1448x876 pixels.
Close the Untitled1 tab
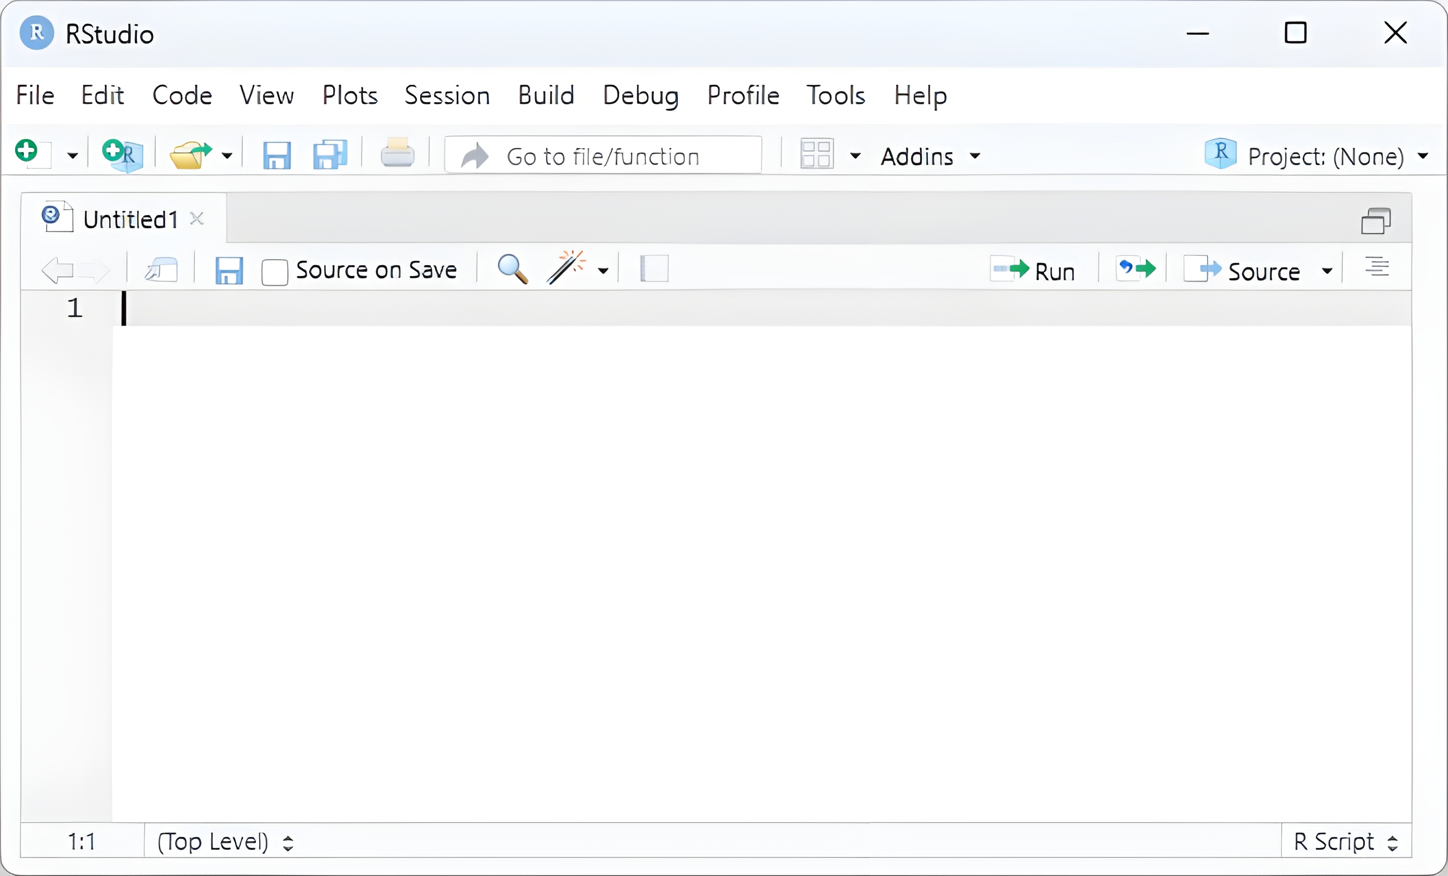197,219
